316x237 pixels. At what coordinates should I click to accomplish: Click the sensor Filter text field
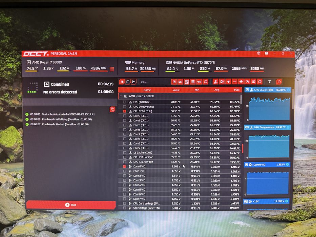point(153,82)
